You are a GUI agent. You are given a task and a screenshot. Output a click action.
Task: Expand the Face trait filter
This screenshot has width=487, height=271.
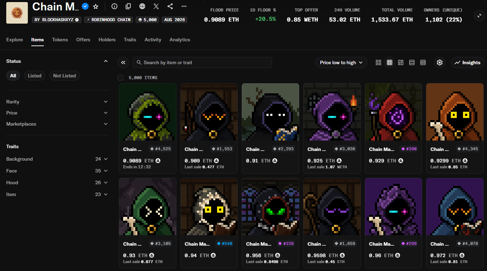click(57, 171)
